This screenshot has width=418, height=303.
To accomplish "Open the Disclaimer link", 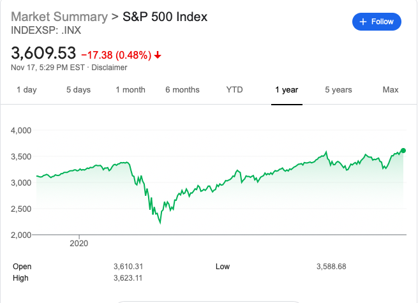I will tap(110, 67).
